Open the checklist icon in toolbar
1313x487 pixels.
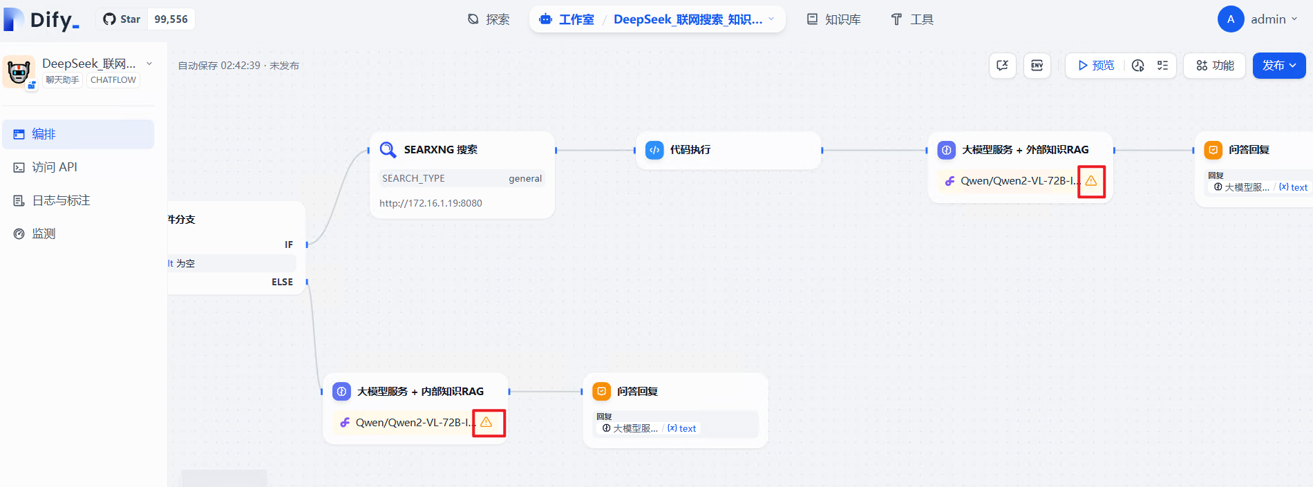(x=1162, y=66)
